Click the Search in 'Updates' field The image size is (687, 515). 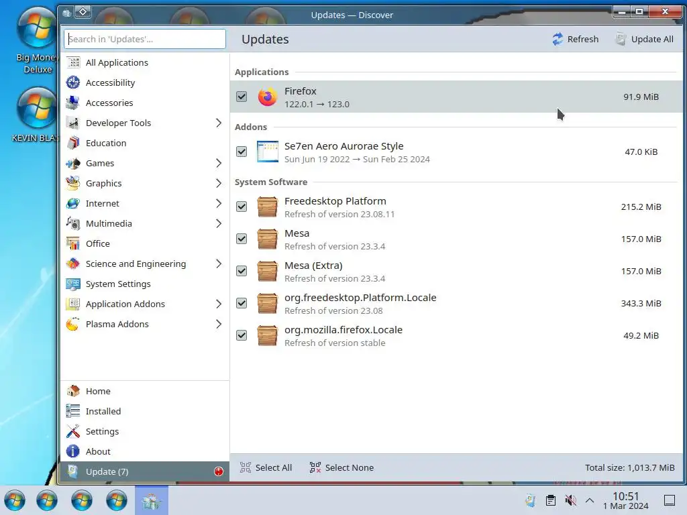(145, 39)
